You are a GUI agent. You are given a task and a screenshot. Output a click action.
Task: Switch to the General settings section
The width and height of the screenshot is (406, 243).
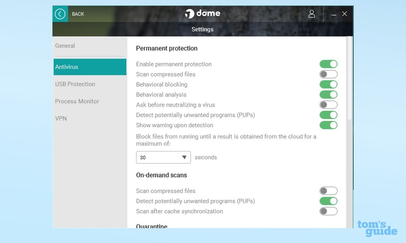tap(65, 46)
